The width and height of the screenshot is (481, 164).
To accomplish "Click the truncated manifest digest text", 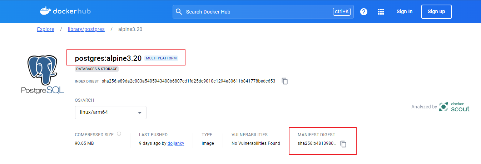I will click(x=317, y=143).
